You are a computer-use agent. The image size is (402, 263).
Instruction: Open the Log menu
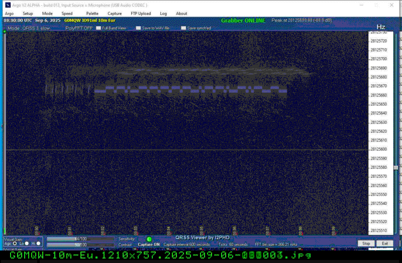163,14
